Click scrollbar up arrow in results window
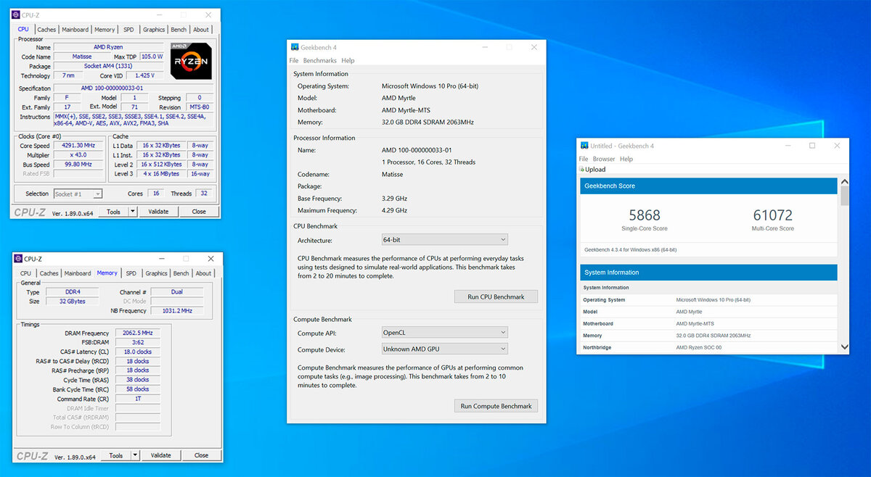 point(844,181)
